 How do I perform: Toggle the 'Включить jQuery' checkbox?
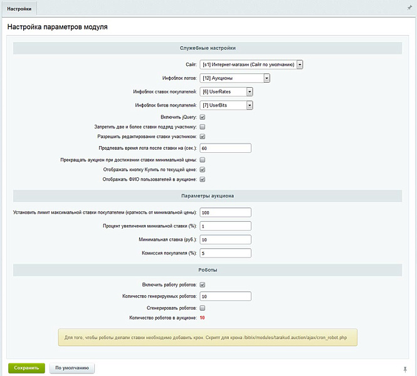tap(203, 117)
